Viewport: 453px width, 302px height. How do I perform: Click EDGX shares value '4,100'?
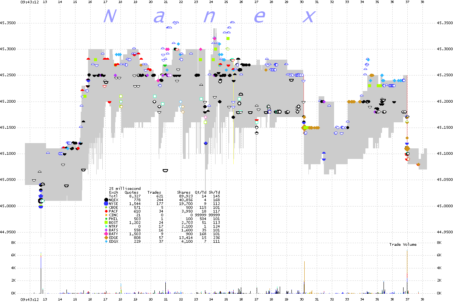pos(187,241)
